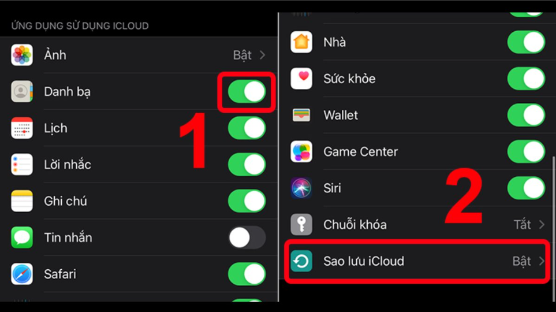
Task: Tap the Photos (Ảnh) app icon
Action: point(21,55)
